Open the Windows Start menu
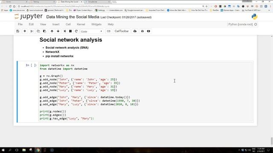Screen dimensions: 273x153 click(3, 150)
